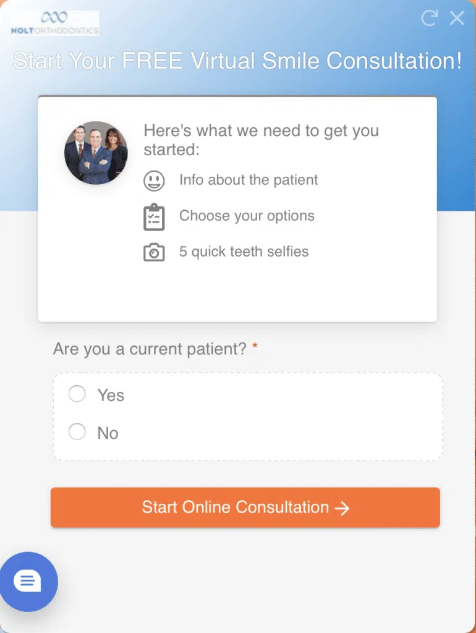Click the camera selfies icon
The height and width of the screenshot is (633, 476).
click(154, 252)
